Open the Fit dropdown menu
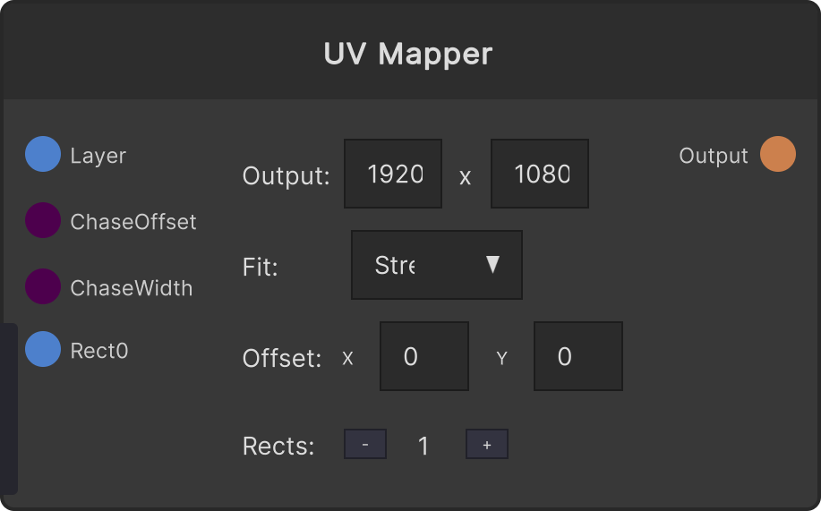This screenshot has width=821, height=511. coord(437,265)
